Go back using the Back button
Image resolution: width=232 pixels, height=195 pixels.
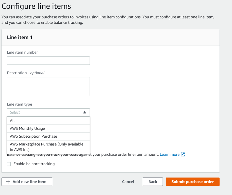tap(153, 182)
